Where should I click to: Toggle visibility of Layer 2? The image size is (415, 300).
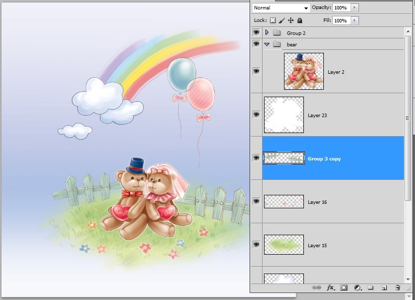pos(256,71)
